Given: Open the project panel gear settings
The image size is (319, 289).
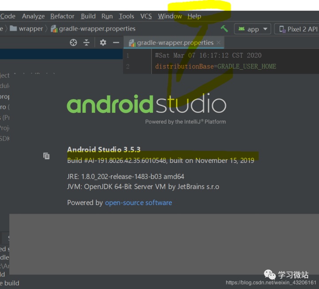Looking at the screenshot, I should 103,43.
